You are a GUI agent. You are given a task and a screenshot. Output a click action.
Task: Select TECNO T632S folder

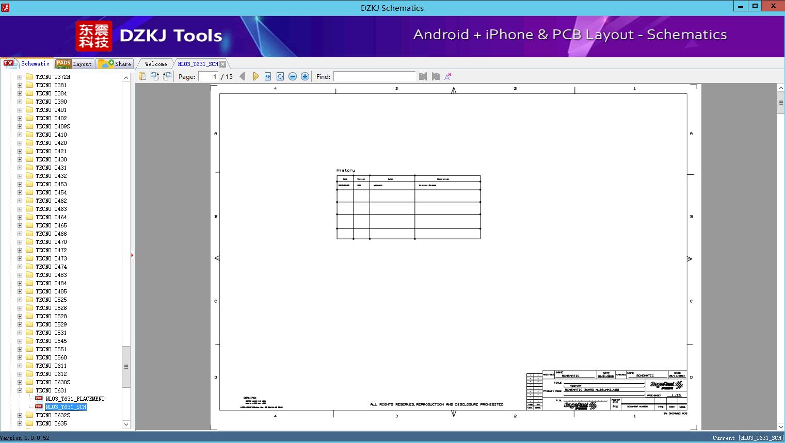(x=53, y=415)
